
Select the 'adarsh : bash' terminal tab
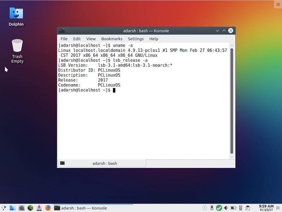coord(102,163)
